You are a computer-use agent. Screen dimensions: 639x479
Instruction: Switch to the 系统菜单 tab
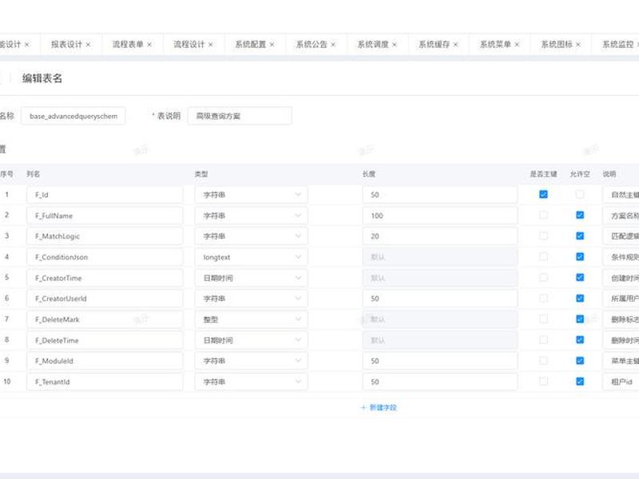point(495,45)
